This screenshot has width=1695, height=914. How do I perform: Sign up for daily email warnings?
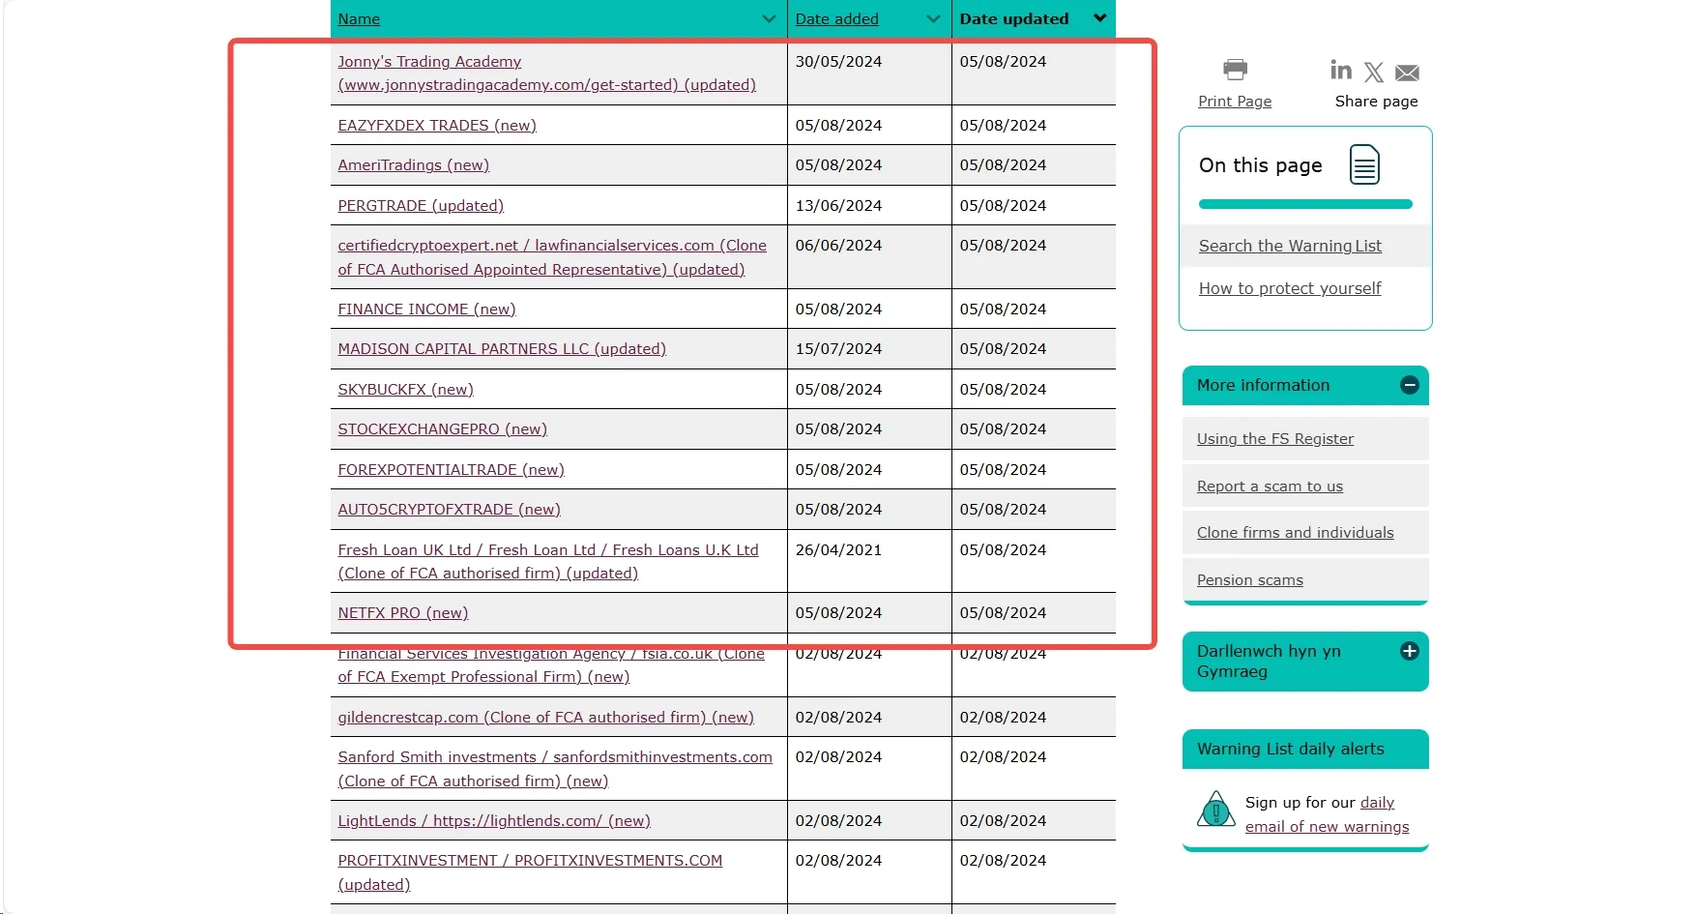point(1327,814)
